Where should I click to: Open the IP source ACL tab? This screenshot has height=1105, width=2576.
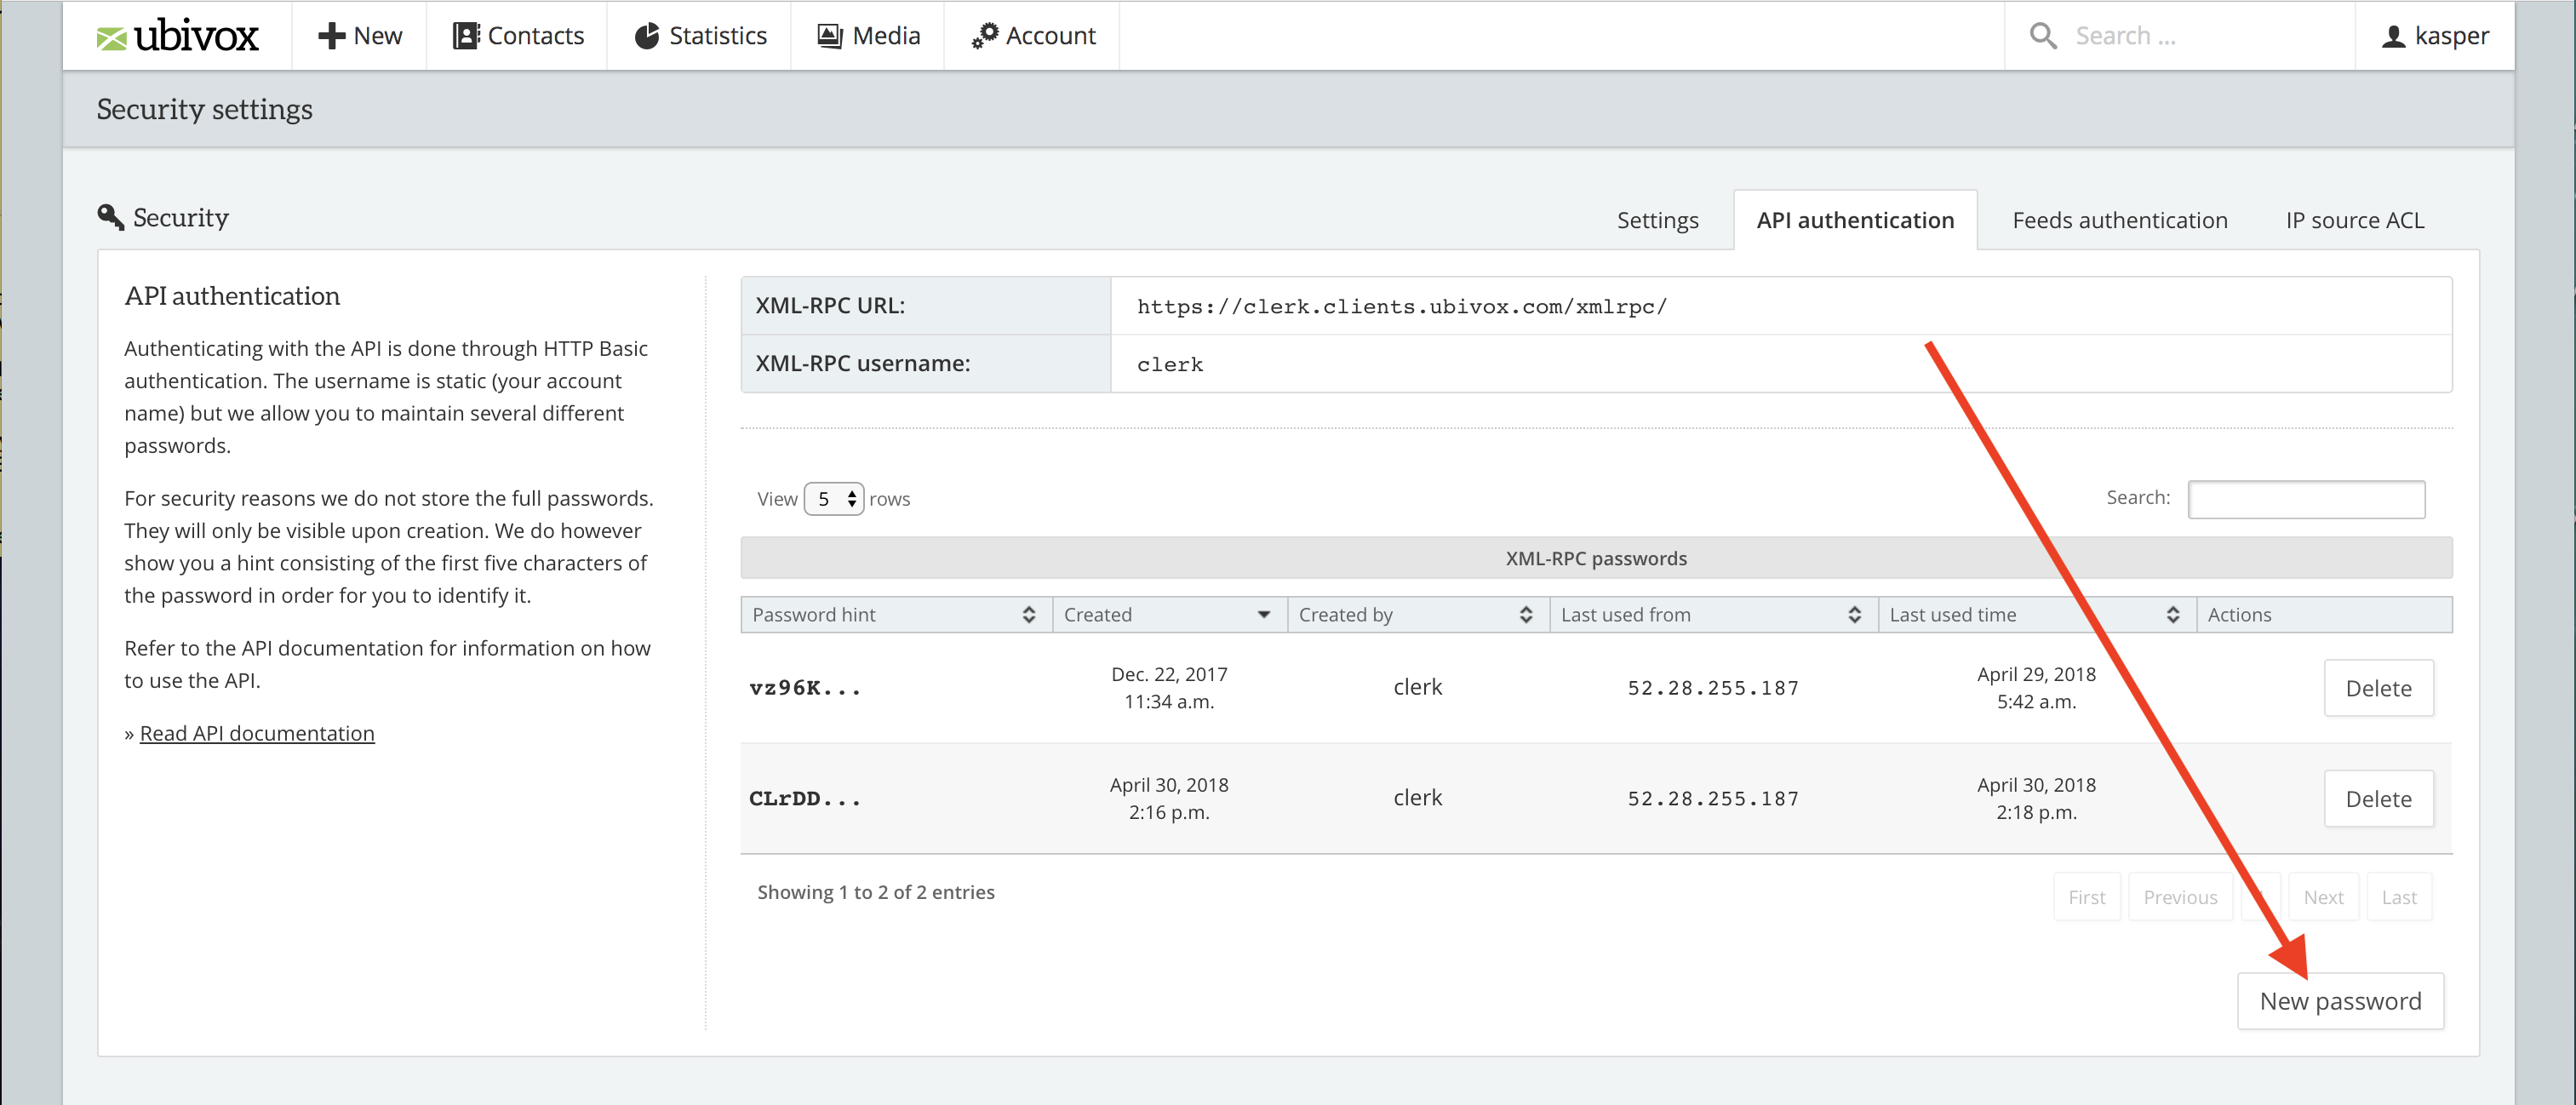2354,220
